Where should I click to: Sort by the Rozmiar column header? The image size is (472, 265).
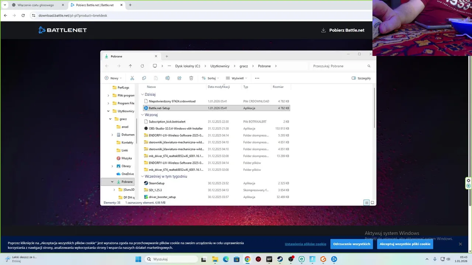[x=278, y=87]
